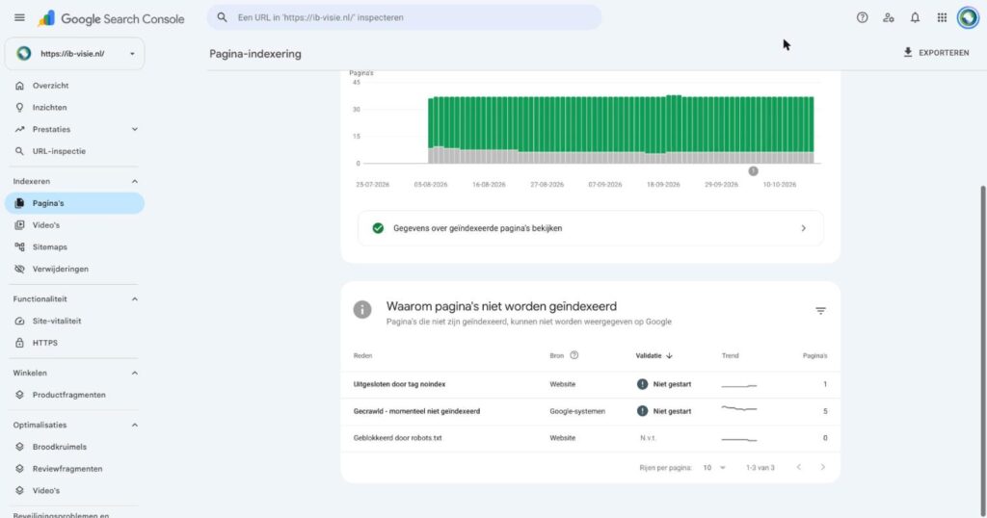987x518 pixels.
Task: Click the search magnifier icon in URL bar
Action: [223, 17]
